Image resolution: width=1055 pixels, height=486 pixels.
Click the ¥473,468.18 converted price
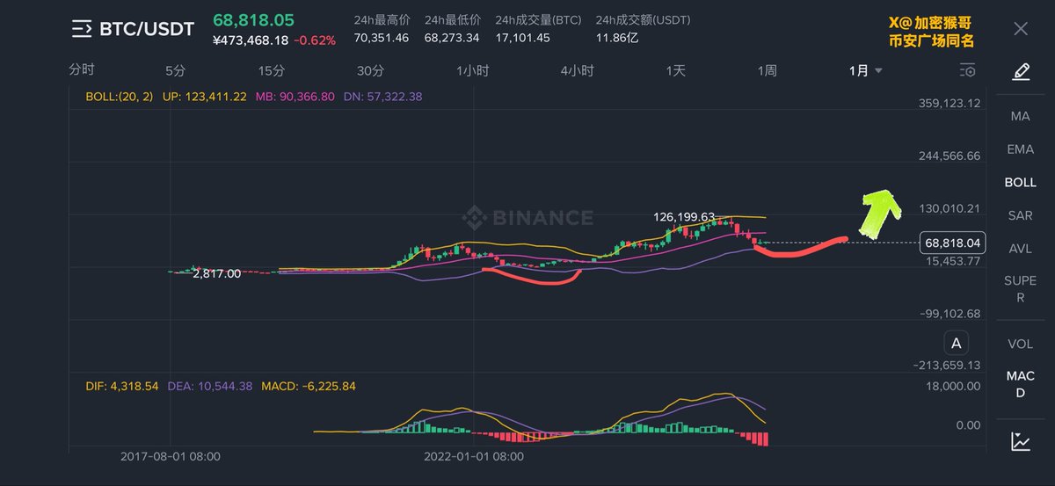coord(252,40)
